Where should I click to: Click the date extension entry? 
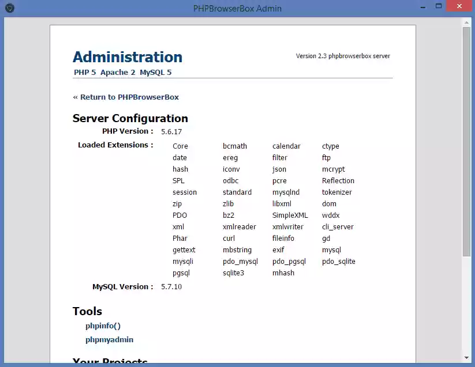pos(179,158)
